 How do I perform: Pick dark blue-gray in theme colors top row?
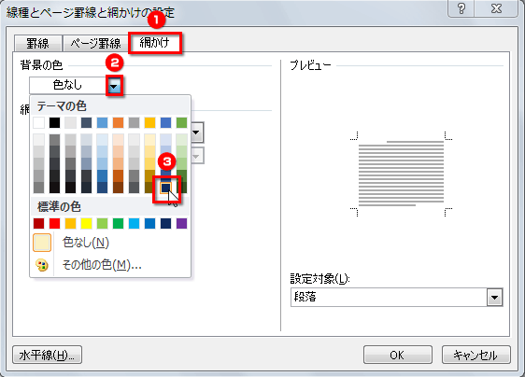click(86, 123)
